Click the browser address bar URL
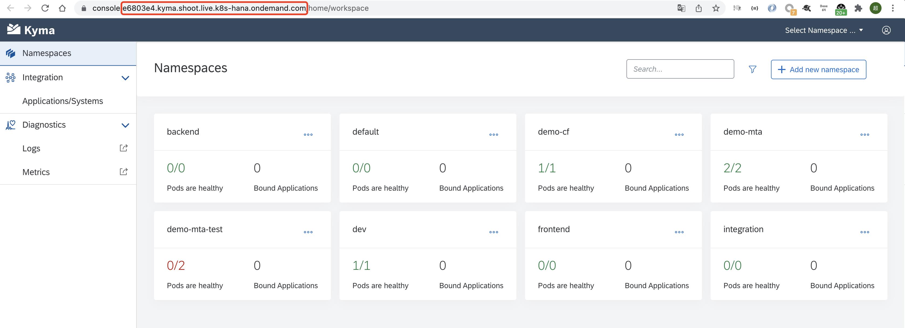 pos(231,8)
